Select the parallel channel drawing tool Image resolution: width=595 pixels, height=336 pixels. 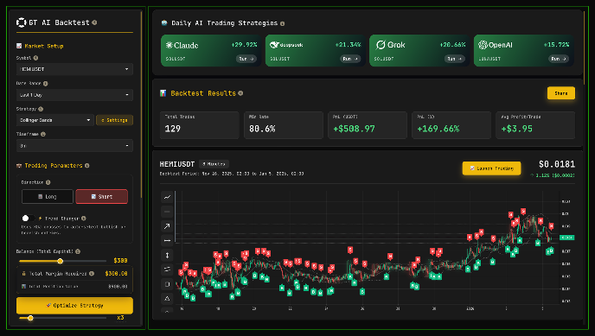[x=167, y=269]
